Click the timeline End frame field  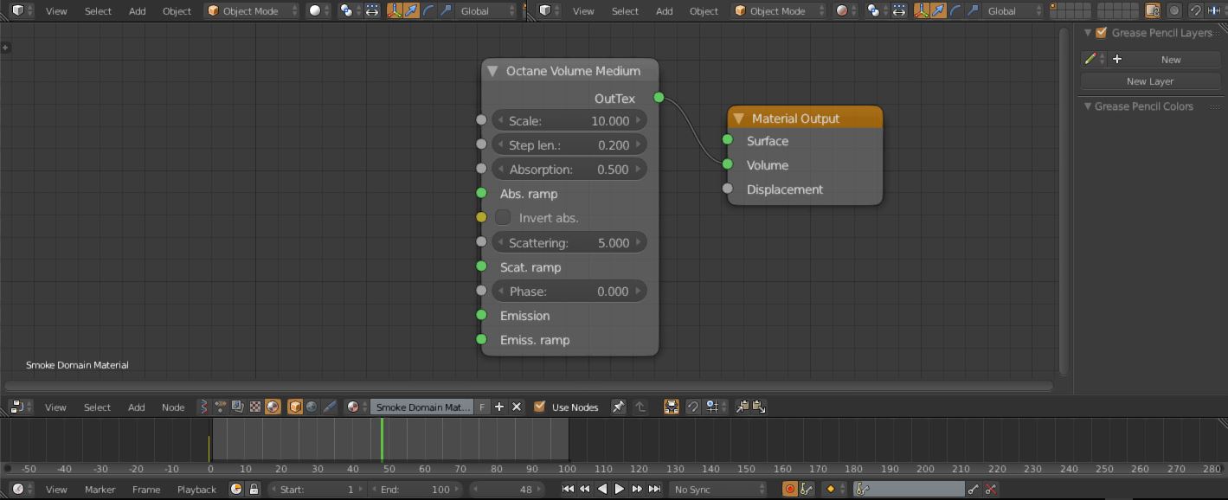pyautogui.click(x=417, y=489)
